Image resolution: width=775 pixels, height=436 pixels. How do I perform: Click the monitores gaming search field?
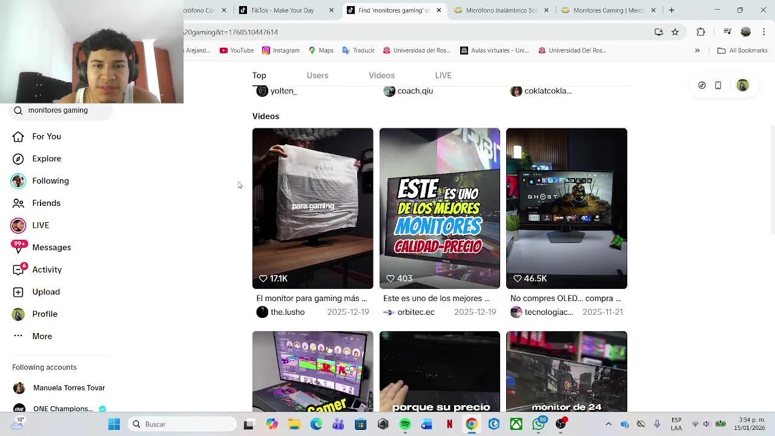point(61,110)
